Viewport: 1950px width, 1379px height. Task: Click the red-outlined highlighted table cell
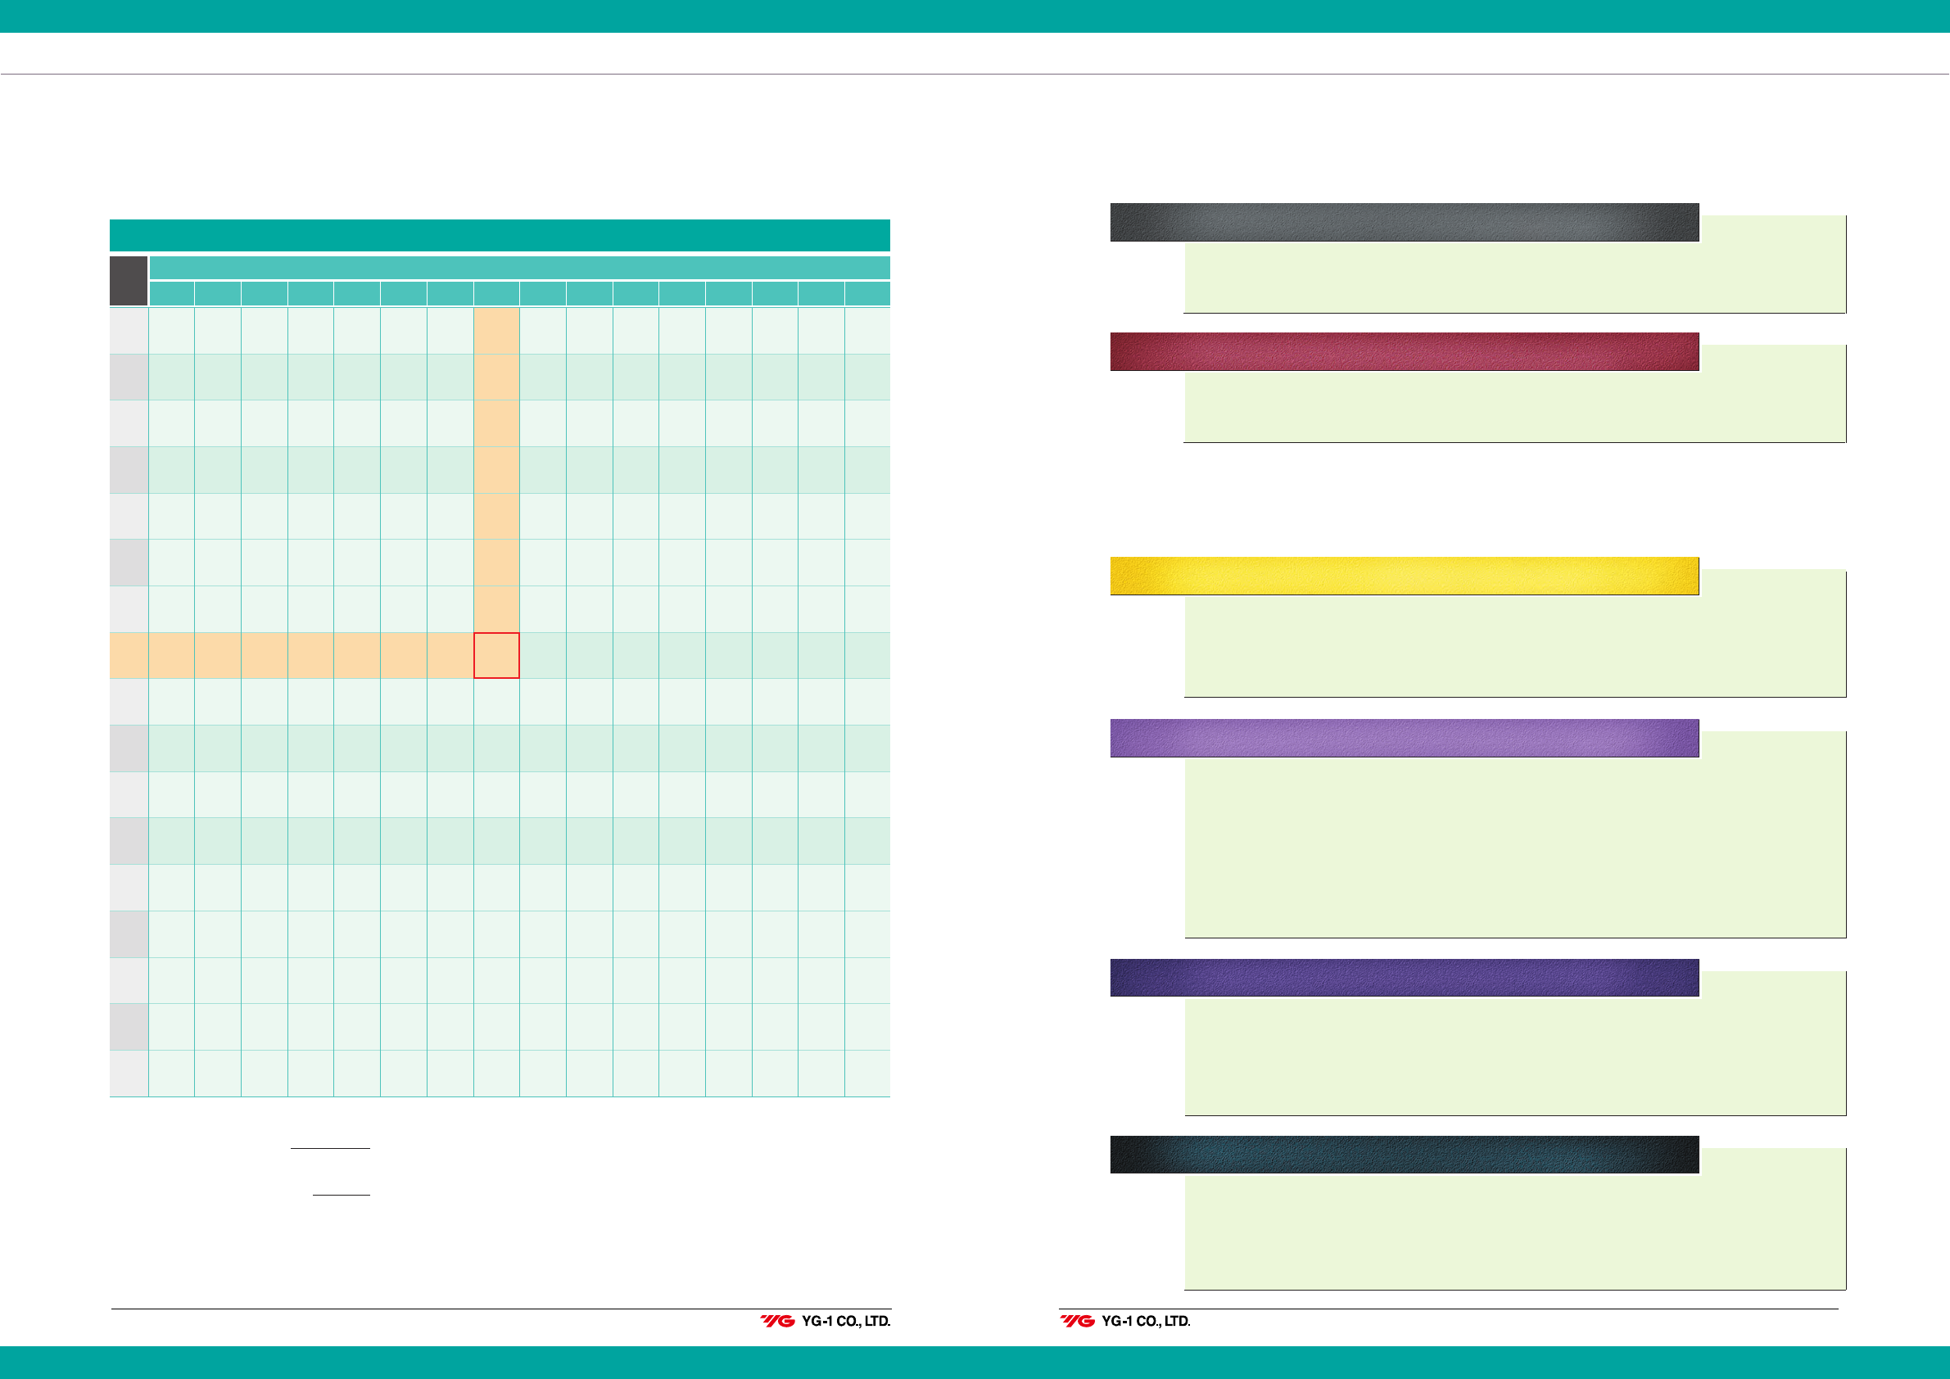click(496, 656)
